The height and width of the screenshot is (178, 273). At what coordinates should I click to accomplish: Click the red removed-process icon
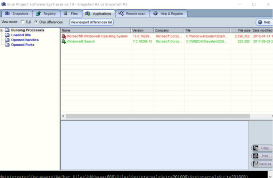tap(64, 36)
